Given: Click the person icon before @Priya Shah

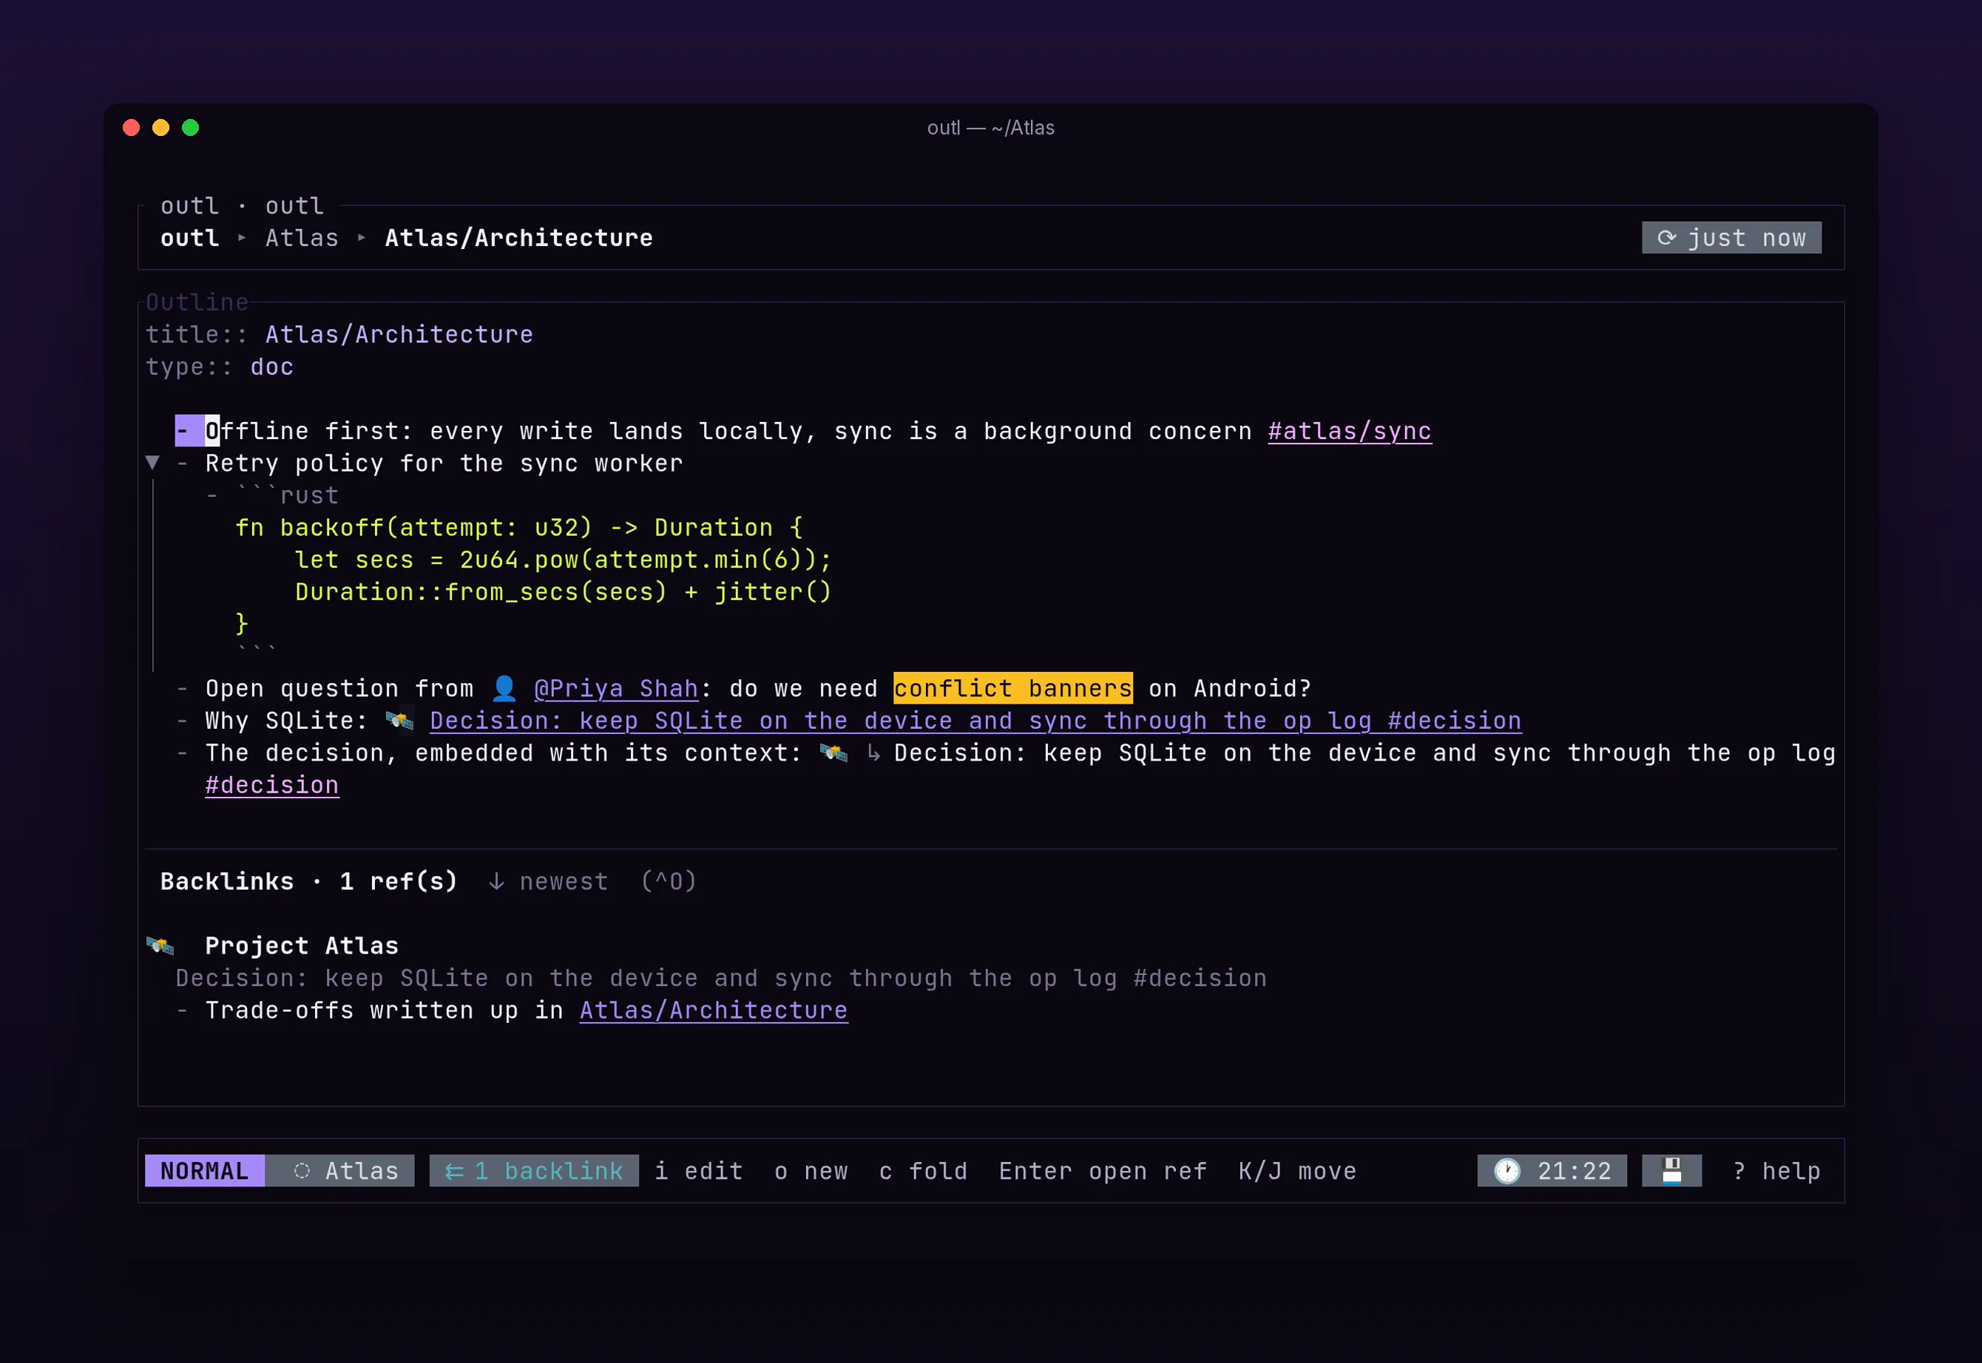Looking at the screenshot, I should [504, 688].
